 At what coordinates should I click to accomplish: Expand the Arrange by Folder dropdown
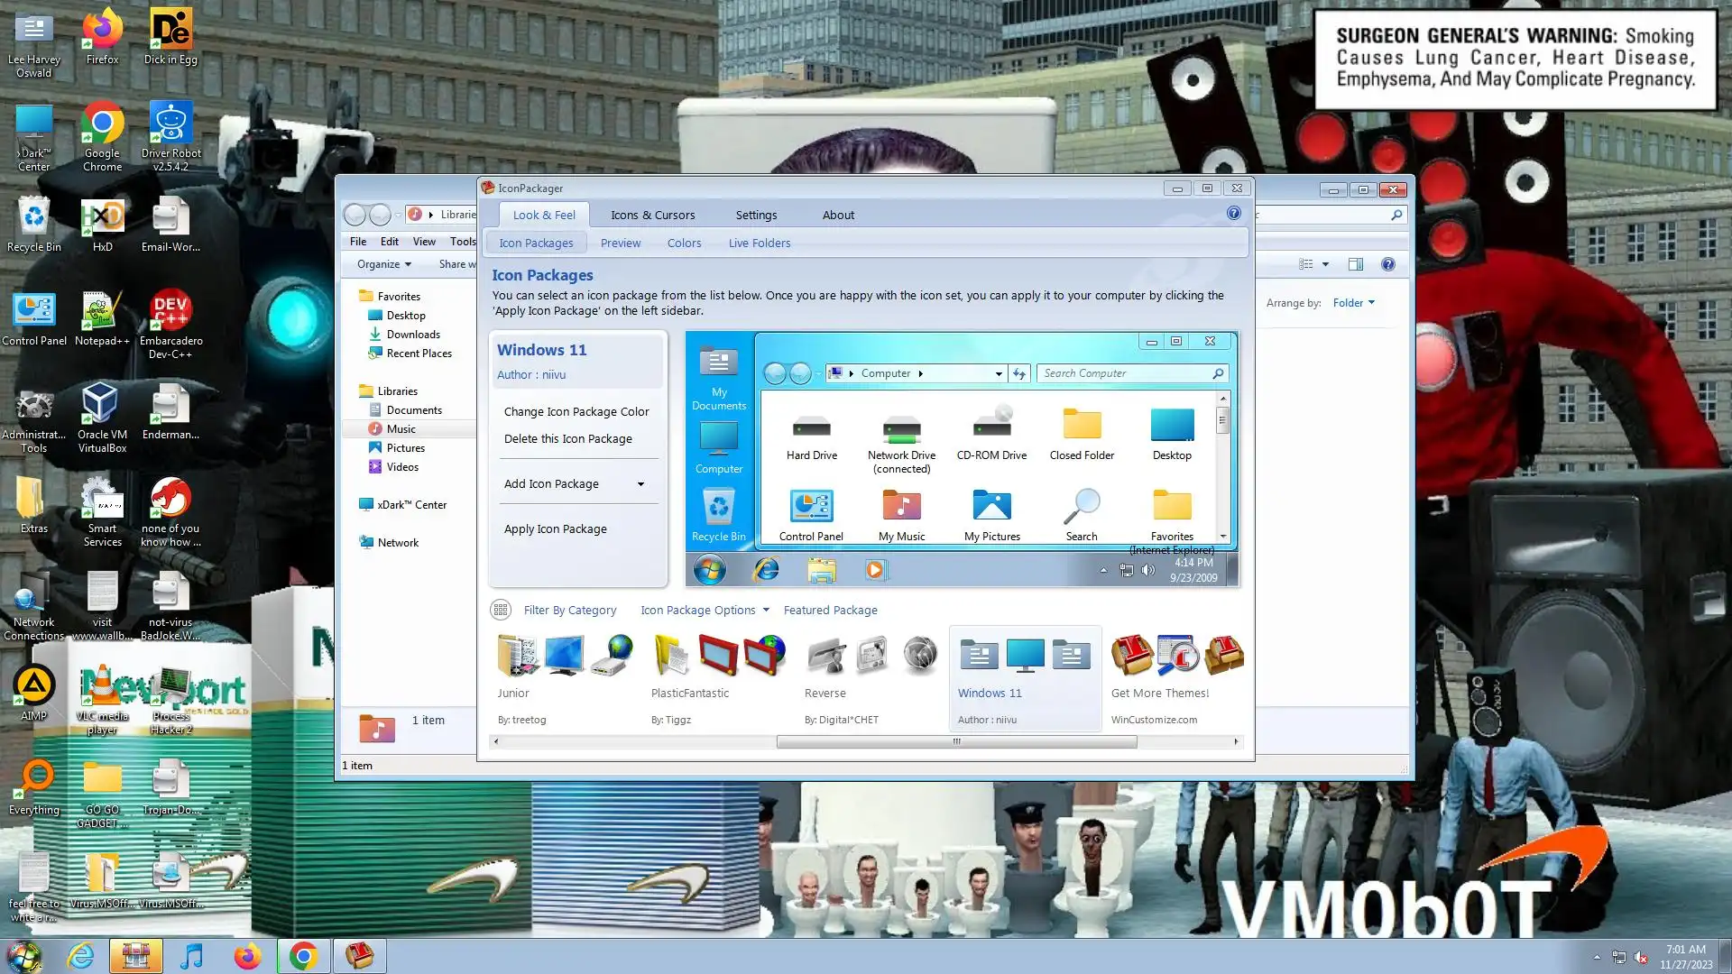[x=1354, y=303]
